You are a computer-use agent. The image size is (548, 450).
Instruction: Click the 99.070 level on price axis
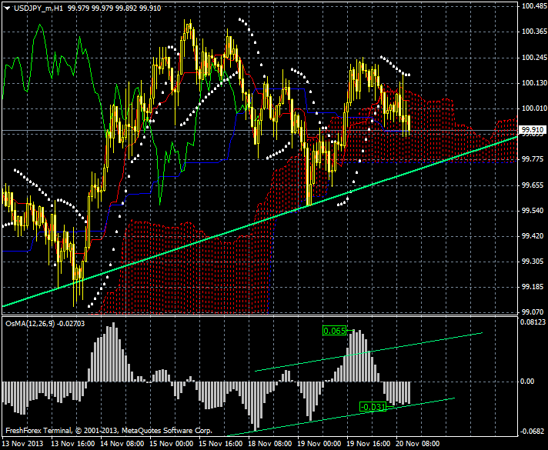click(x=533, y=312)
